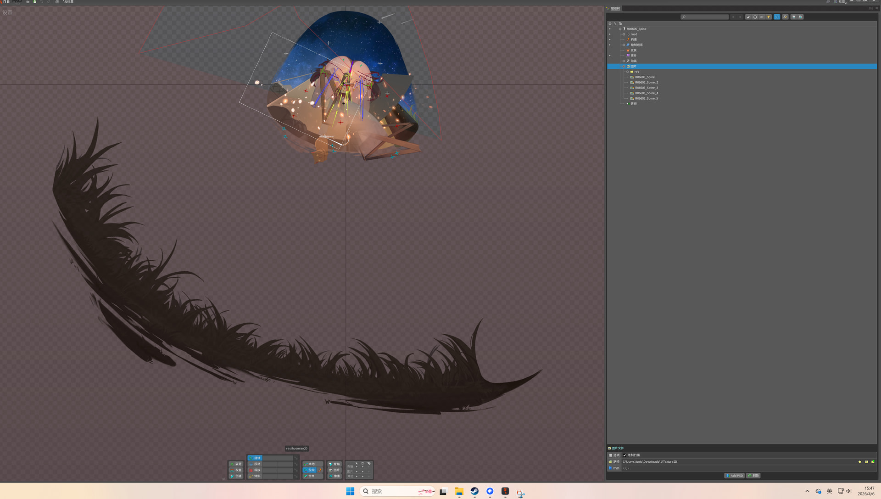Select R06605_Spine_3 image in tree
The height and width of the screenshot is (499, 881).
pyautogui.click(x=646, y=88)
